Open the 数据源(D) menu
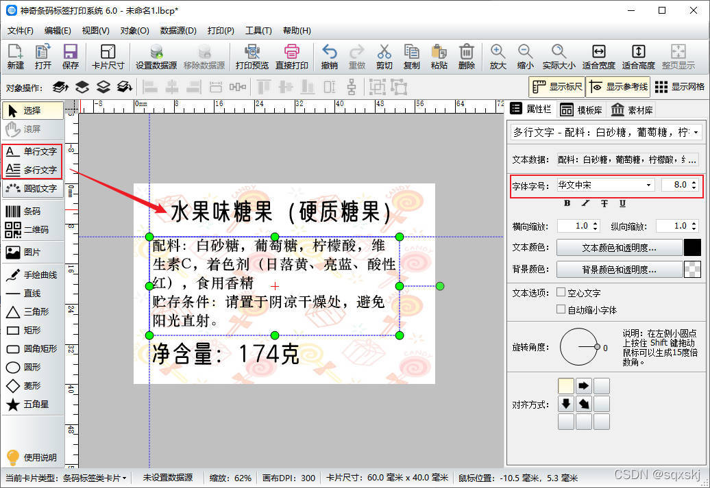The width and height of the screenshot is (710, 488). click(x=178, y=31)
